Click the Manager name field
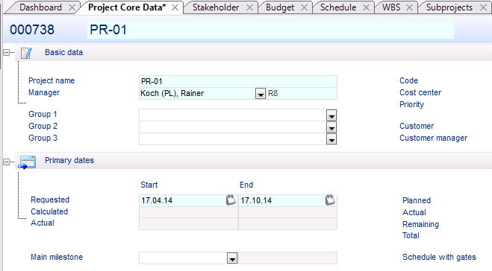 coord(197,93)
